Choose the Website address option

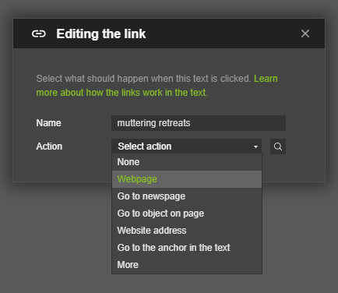coord(187,231)
